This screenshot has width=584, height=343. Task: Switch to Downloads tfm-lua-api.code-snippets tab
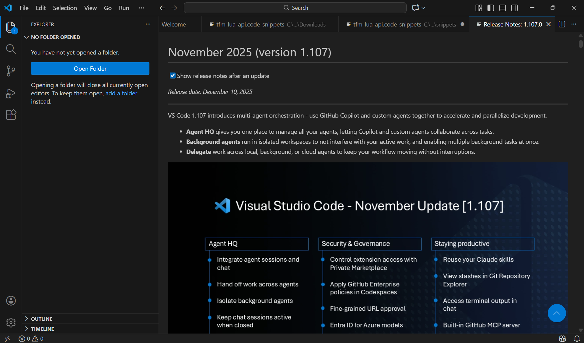tap(270, 24)
